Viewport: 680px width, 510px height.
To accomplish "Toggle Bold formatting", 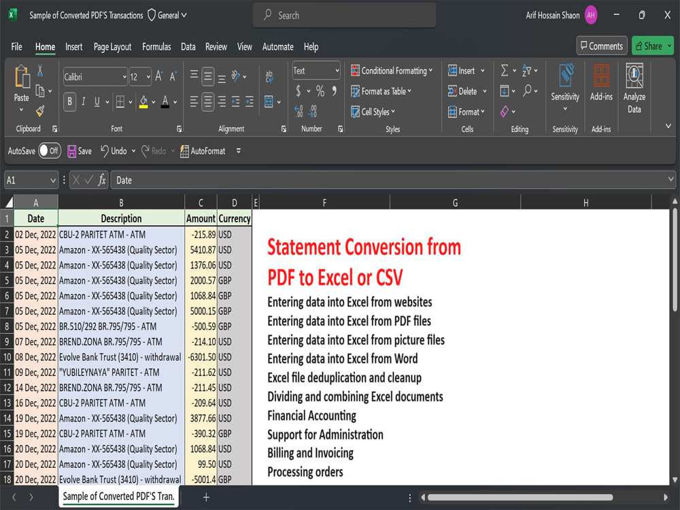I will [x=69, y=102].
